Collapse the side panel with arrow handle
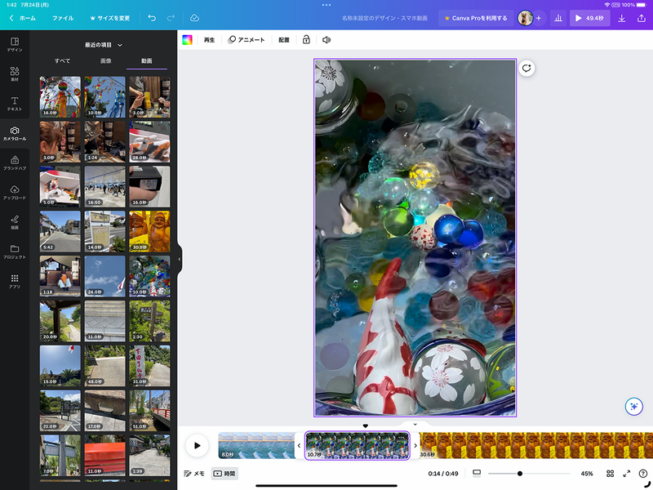Screen dimensions: 653x490 point(180,259)
